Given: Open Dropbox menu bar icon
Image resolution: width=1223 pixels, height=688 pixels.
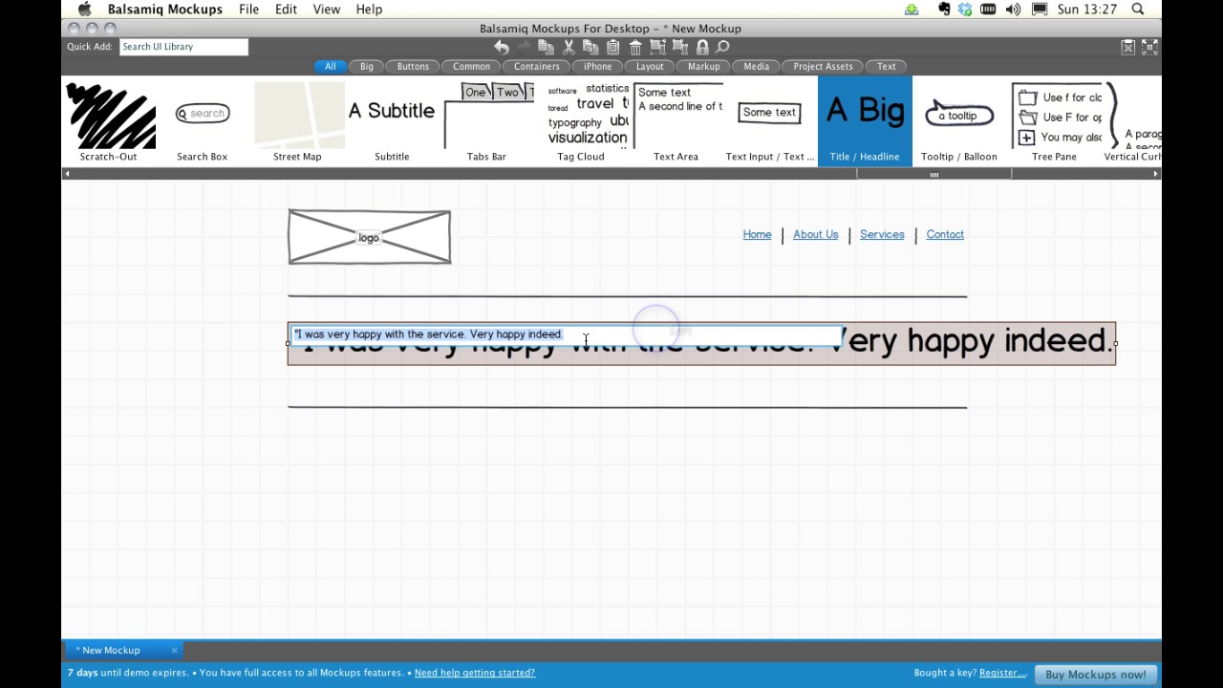Looking at the screenshot, I should (x=965, y=9).
